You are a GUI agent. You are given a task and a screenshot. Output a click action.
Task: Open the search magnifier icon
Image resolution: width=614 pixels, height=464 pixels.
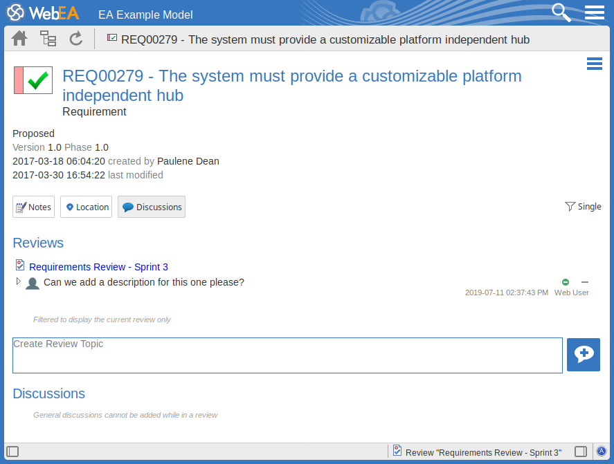[x=561, y=12]
